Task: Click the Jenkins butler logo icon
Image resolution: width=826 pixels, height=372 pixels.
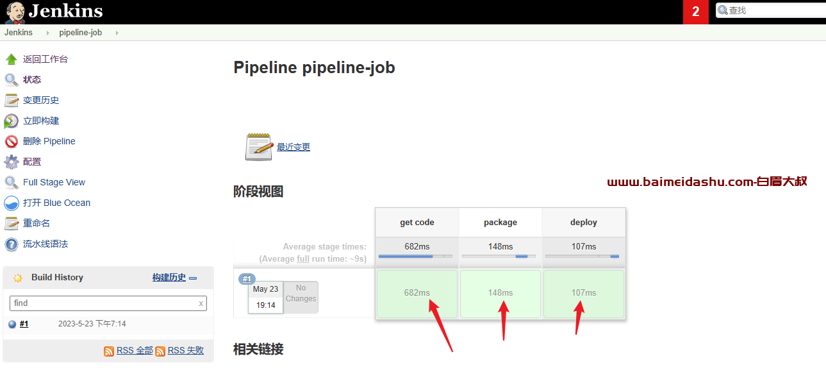Action: click(15, 12)
